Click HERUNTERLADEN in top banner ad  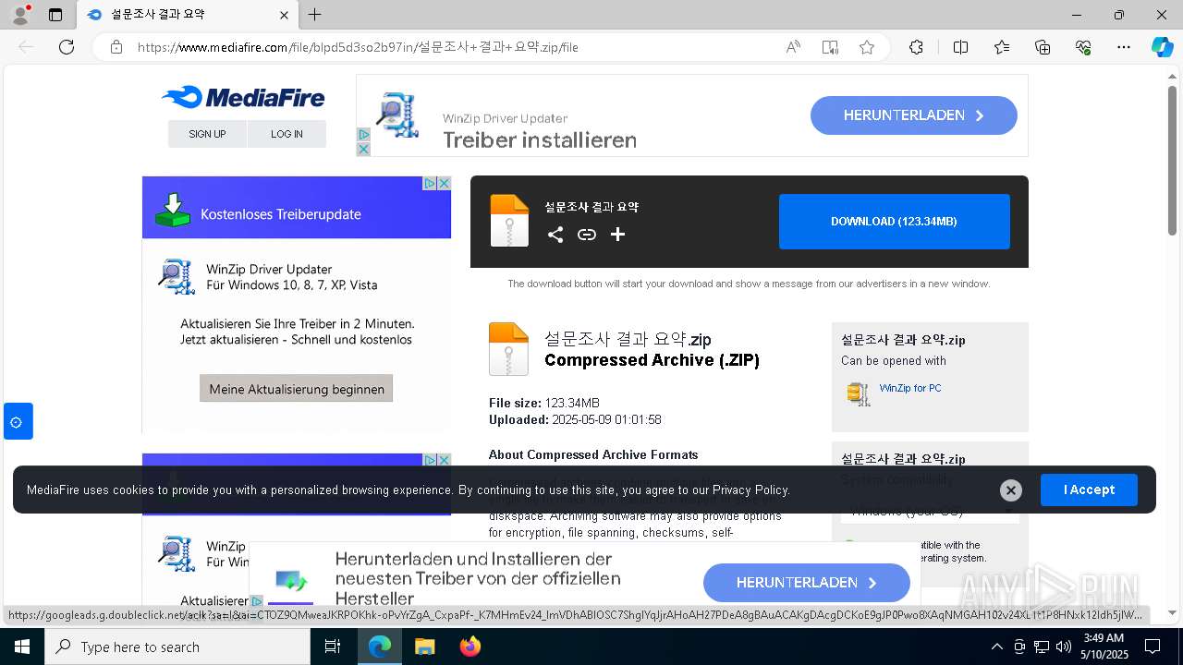[914, 115]
